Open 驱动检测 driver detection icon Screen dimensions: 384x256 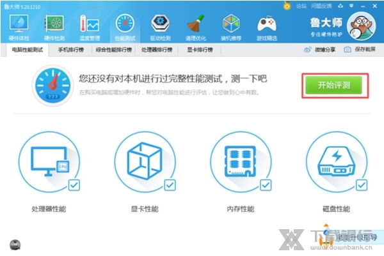[x=160, y=27]
